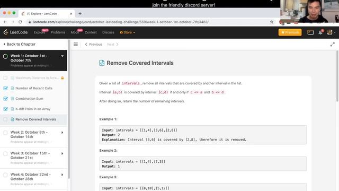Collapse Week 1: October 1st section arrow
The height and width of the screenshot is (191, 339).
pyautogui.click(x=63, y=56)
